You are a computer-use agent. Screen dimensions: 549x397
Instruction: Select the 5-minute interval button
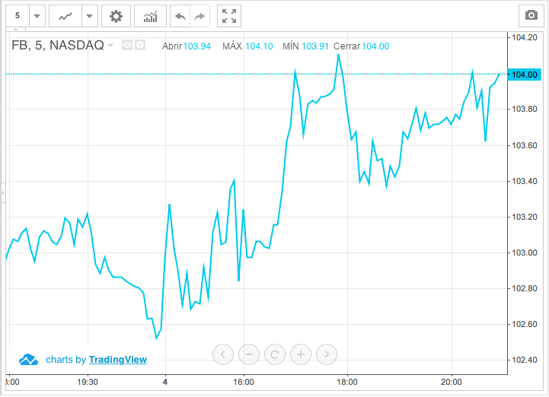pyautogui.click(x=18, y=16)
